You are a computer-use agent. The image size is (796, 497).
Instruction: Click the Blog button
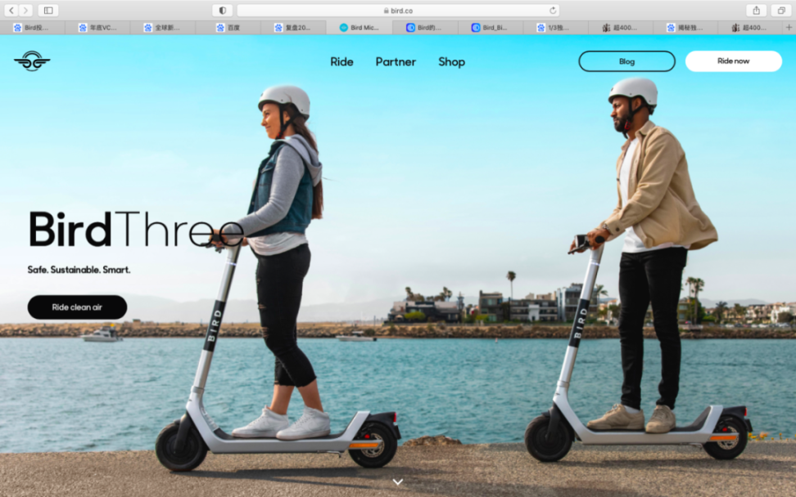[x=626, y=61]
